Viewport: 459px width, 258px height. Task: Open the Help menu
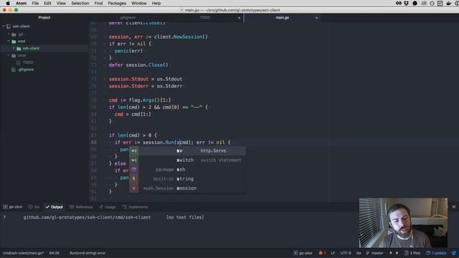click(x=156, y=3)
